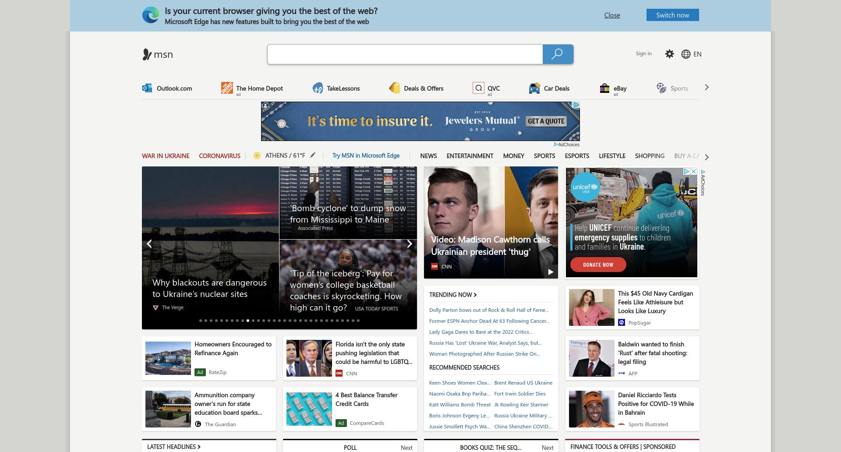The height and width of the screenshot is (452, 841).
Task: Click Switch now button
Action: pyautogui.click(x=672, y=15)
